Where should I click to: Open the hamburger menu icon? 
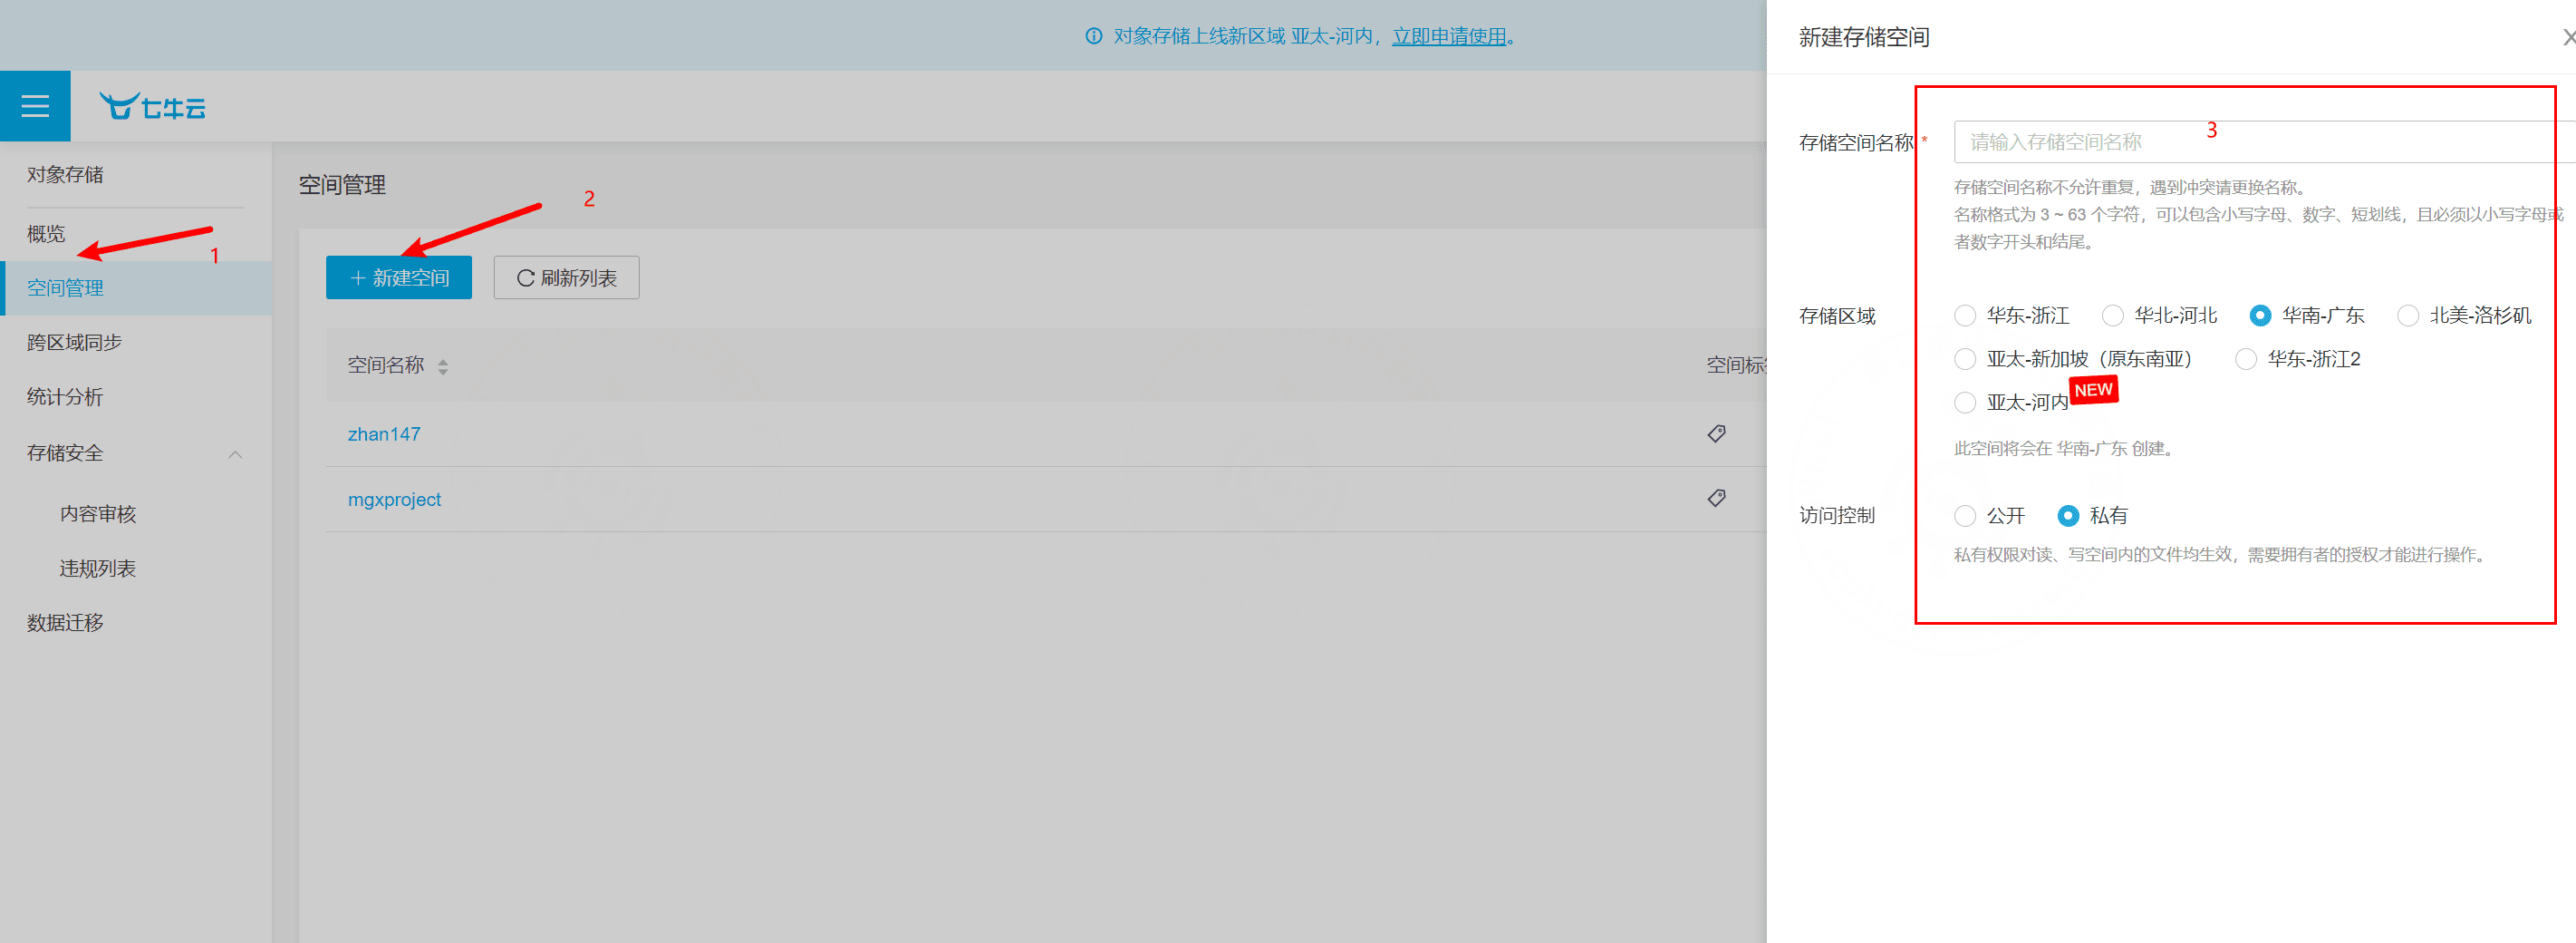click(x=35, y=106)
